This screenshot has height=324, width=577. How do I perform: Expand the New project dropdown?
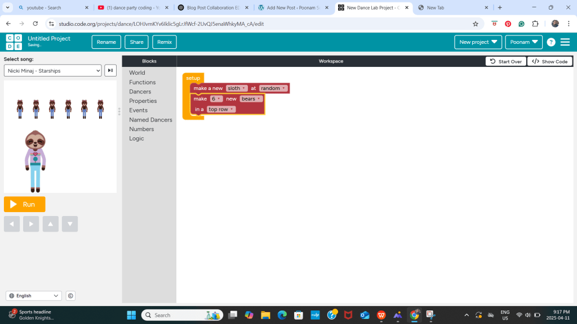click(x=478, y=42)
